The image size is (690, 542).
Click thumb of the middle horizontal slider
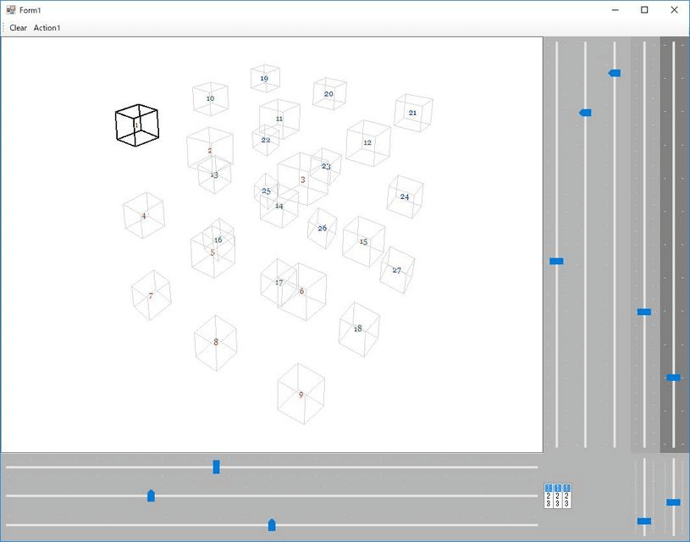click(151, 495)
